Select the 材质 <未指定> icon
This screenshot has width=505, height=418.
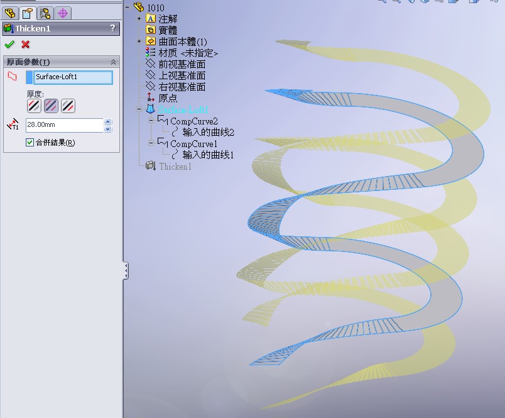pos(150,53)
